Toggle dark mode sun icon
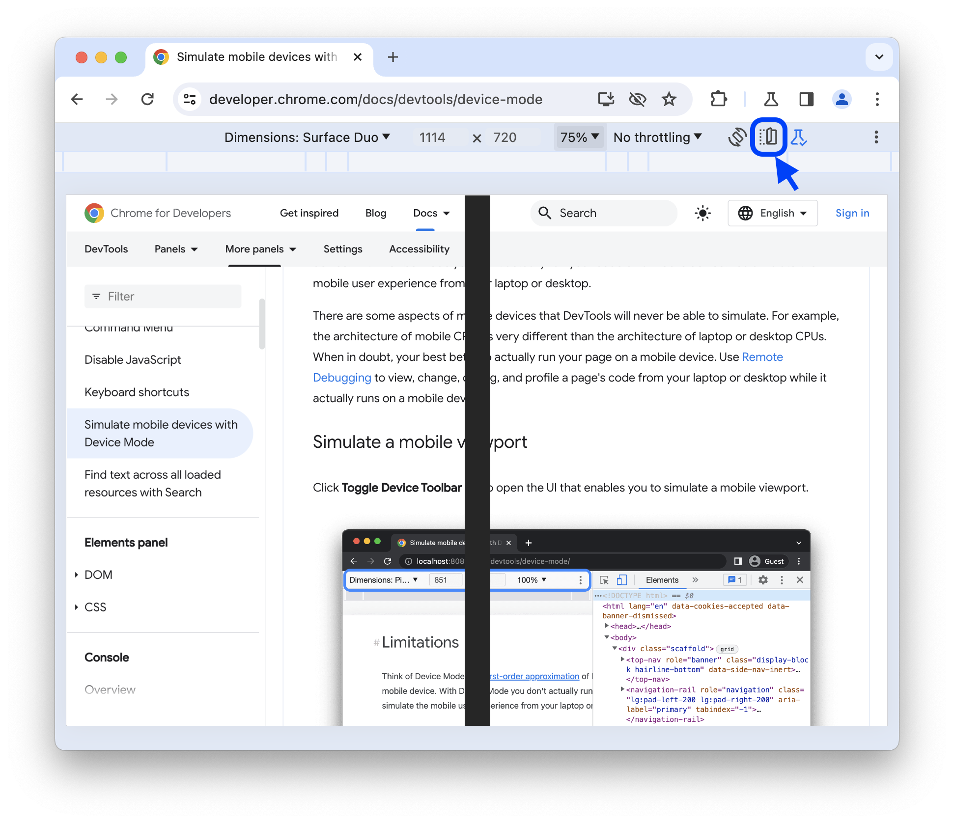The height and width of the screenshot is (823, 954). pyautogui.click(x=702, y=213)
